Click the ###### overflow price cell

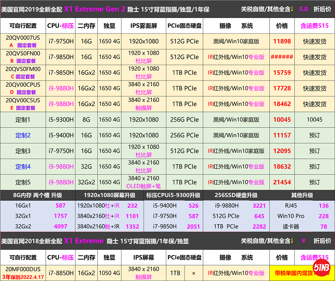click(282, 57)
